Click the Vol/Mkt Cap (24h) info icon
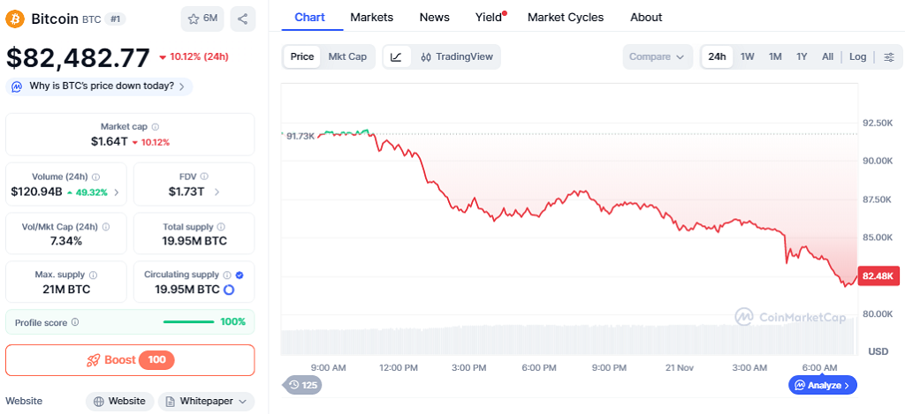 (x=106, y=227)
